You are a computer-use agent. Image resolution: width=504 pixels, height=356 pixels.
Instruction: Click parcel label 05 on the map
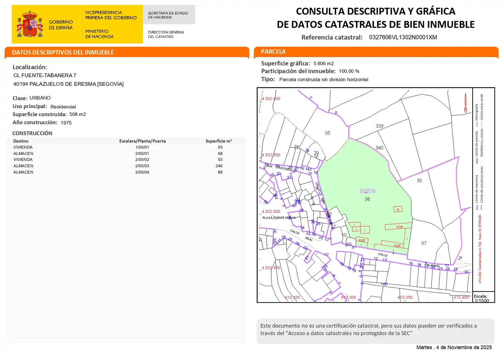click(x=327, y=133)
